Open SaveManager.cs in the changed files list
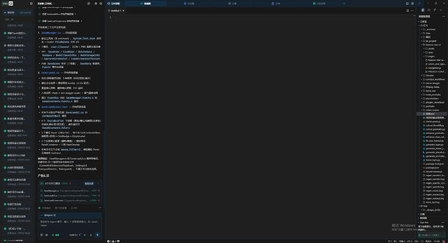 pyautogui.click(x=70, y=191)
